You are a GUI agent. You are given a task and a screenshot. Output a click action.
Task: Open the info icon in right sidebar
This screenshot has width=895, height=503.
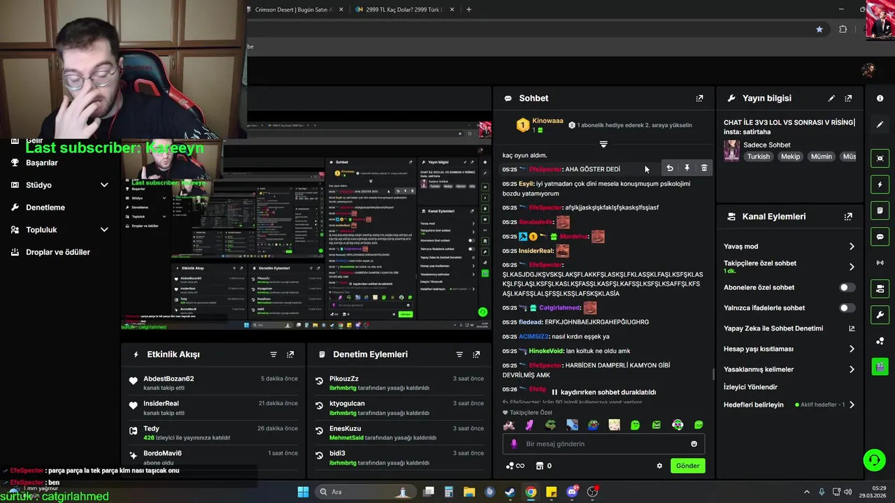tap(880, 99)
